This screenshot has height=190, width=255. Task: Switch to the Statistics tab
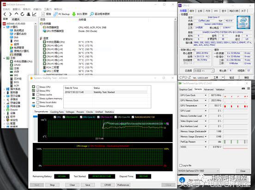109,112
